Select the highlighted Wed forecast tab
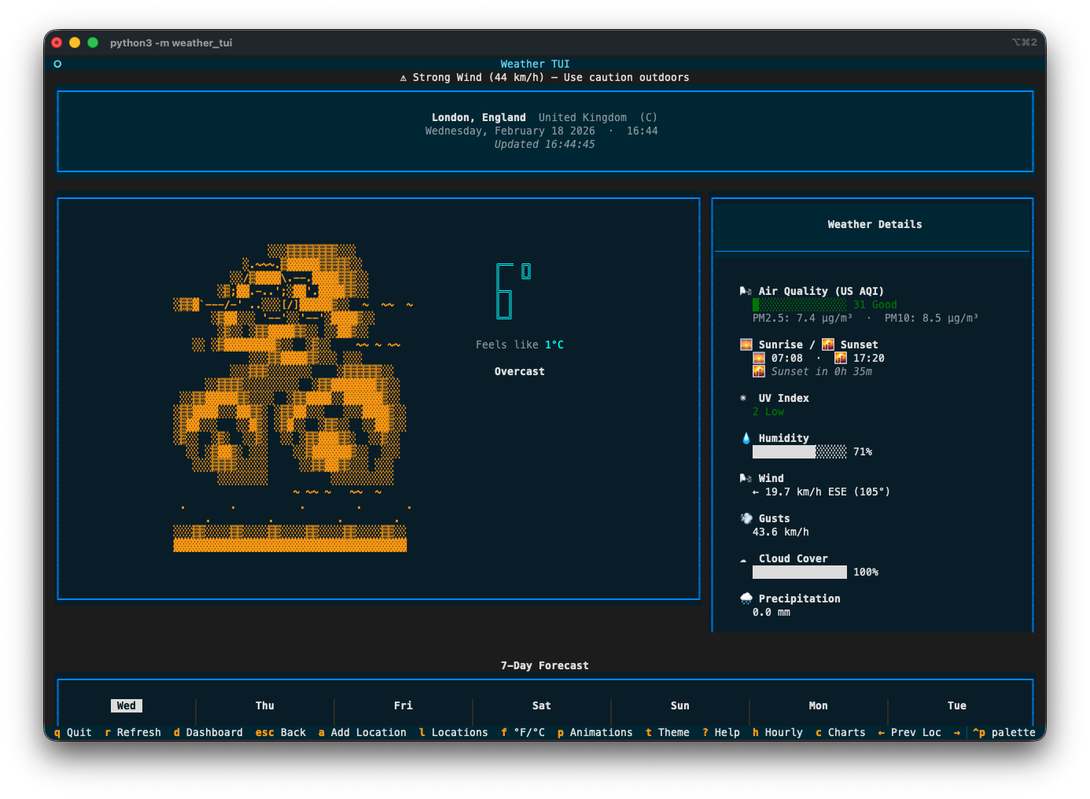 click(x=126, y=705)
